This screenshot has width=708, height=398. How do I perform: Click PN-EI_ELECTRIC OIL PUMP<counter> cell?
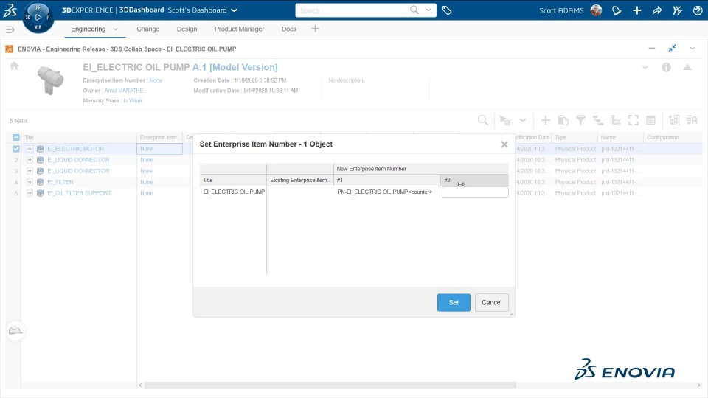pos(385,192)
